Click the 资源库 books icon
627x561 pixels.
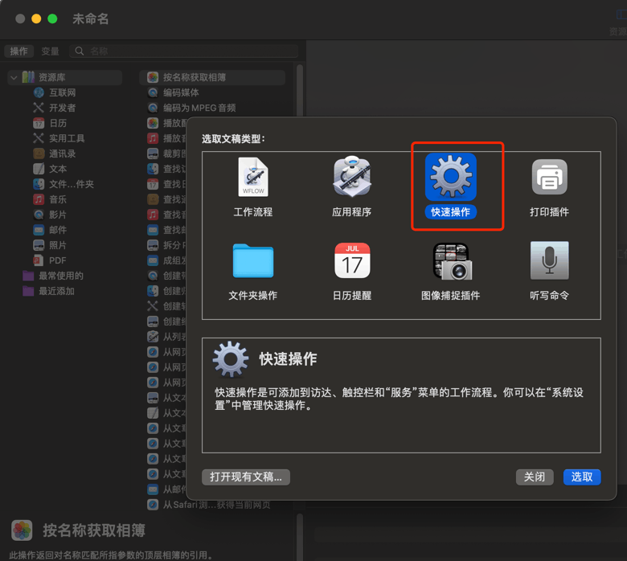click(28, 77)
